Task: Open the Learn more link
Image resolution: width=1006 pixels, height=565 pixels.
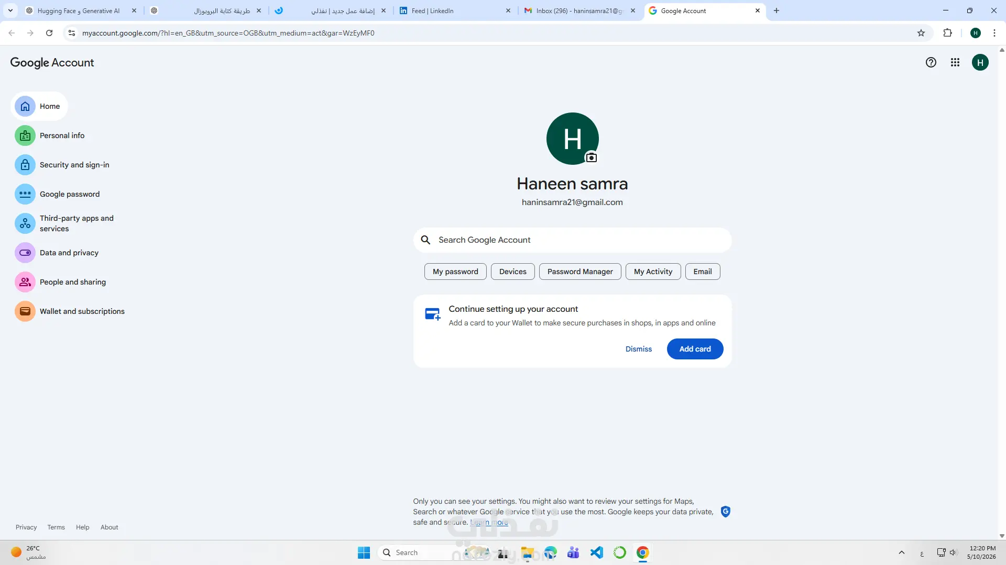Action: coord(489,522)
